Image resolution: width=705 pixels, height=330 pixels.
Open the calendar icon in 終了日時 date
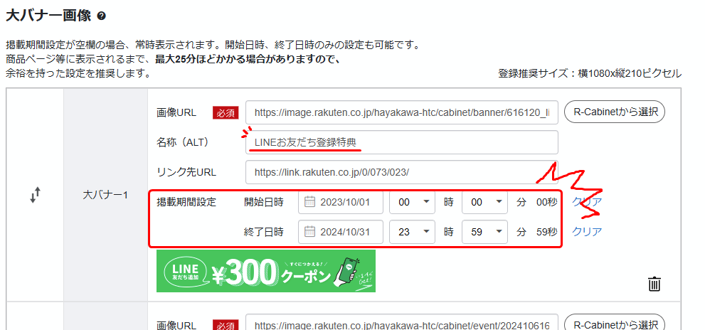(x=309, y=232)
